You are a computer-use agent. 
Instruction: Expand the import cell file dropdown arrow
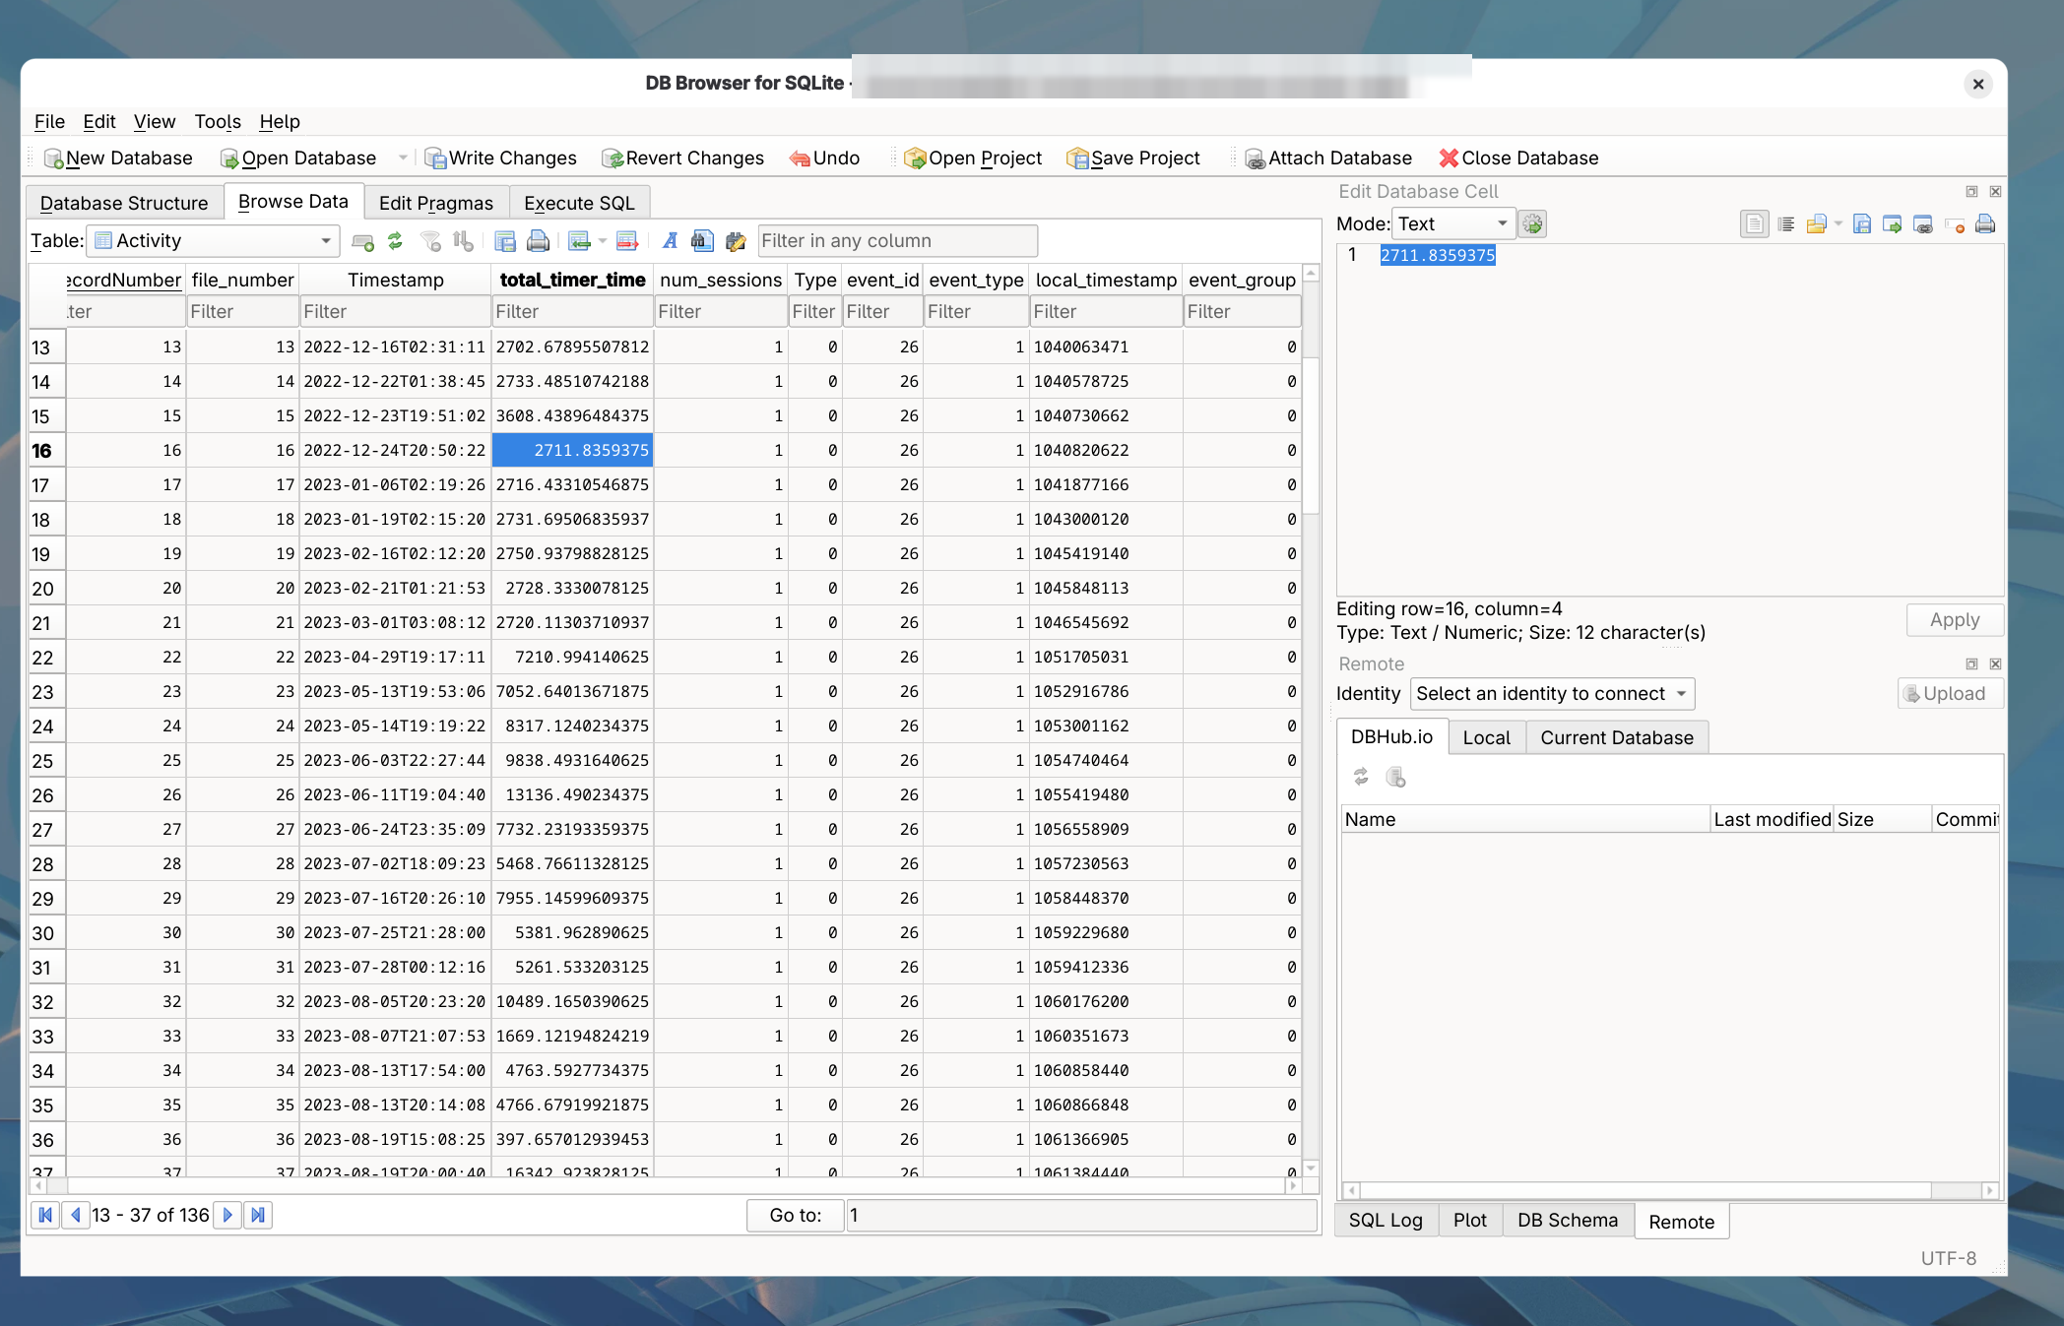tap(1838, 224)
